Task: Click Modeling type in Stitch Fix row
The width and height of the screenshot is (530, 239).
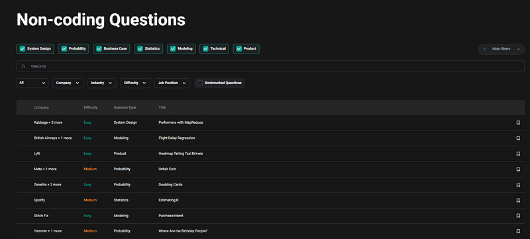Action: [121, 216]
